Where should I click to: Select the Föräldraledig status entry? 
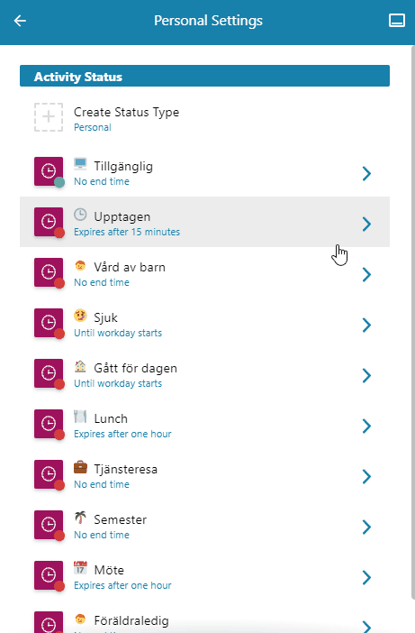click(204, 621)
